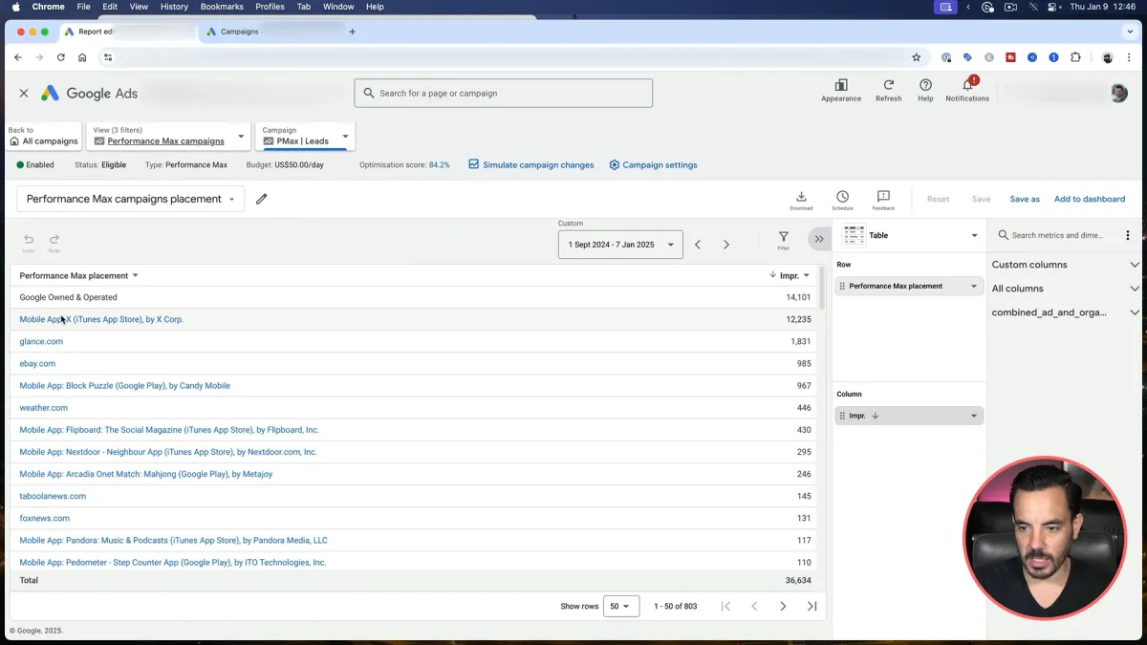Open three-dot menu beside metrics search
Screen dimensions: 1147x645
pos(1128,235)
